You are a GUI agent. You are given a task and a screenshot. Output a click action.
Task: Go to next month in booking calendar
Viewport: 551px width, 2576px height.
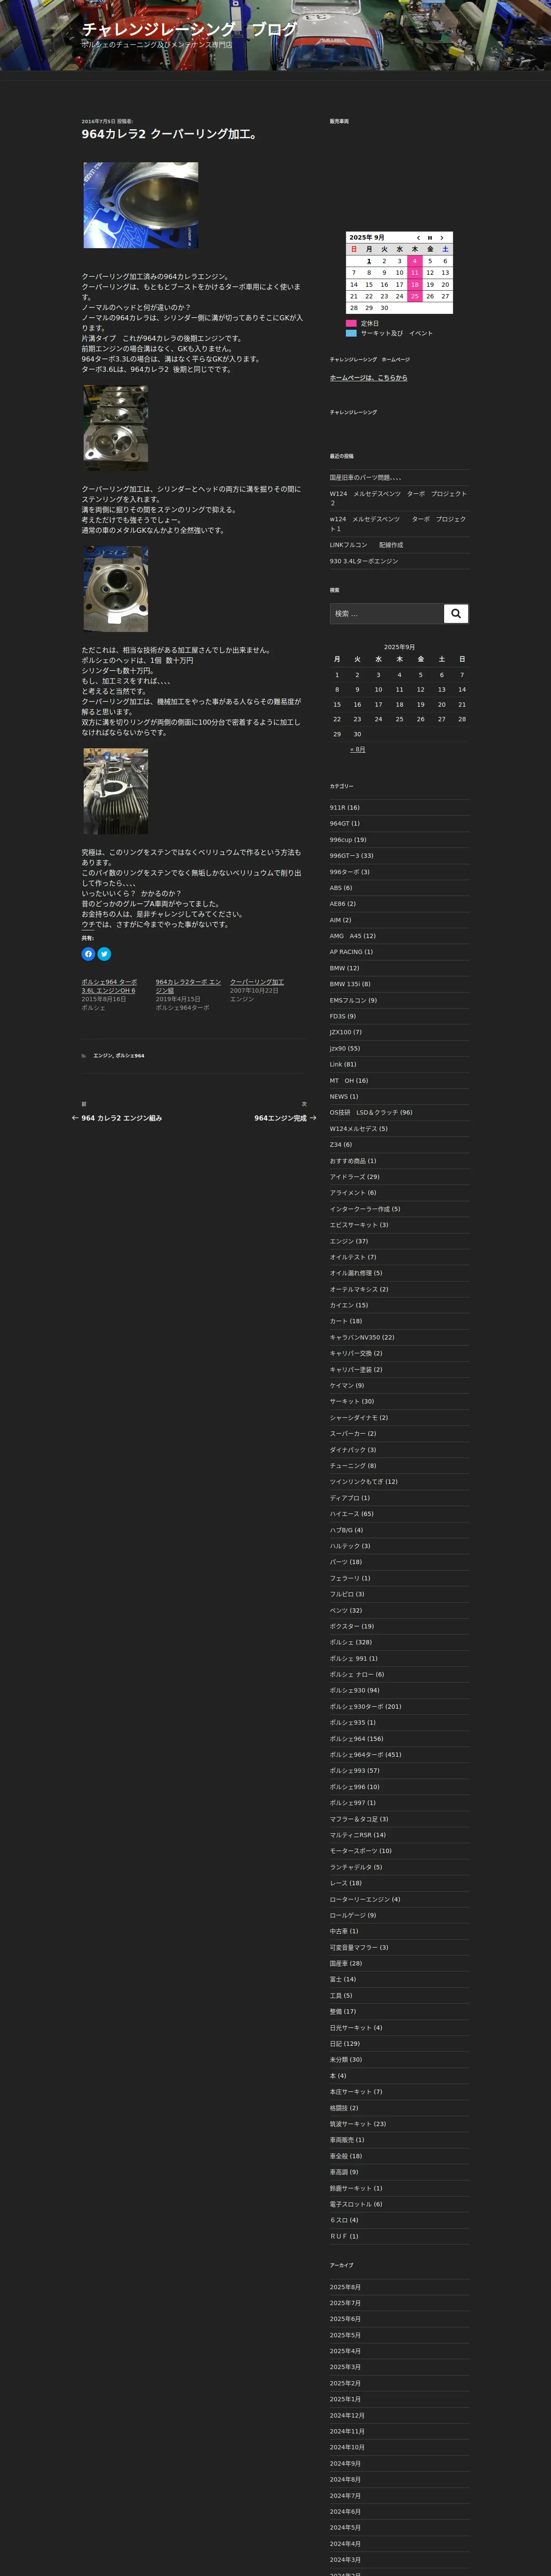[x=442, y=238]
